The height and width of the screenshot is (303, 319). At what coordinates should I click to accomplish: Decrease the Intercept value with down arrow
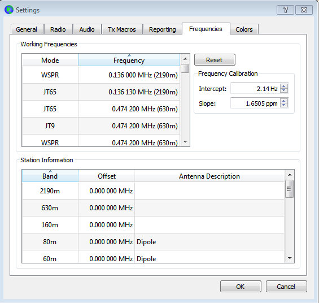pyautogui.click(x=284, y=90)
